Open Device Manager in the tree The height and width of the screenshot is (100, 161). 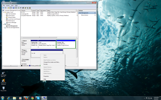pyautogui.click(x=12, y=22)
